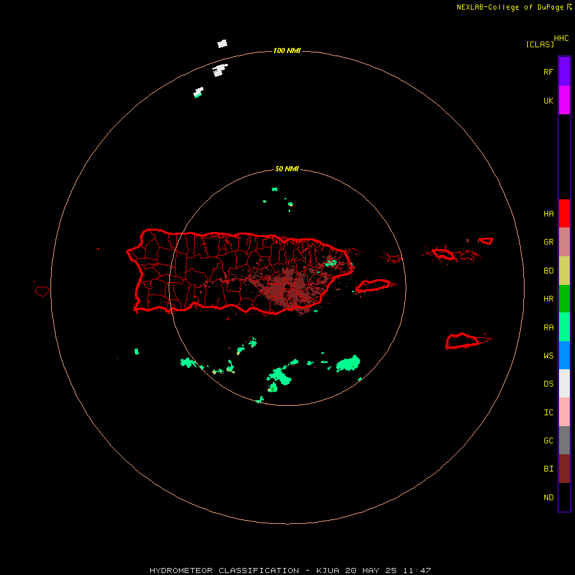The width and height of the screenshot is (575, 575).
Task: Click the HYDROMETEOR CLASSIFICATION title text
Action: coord(224,571)
